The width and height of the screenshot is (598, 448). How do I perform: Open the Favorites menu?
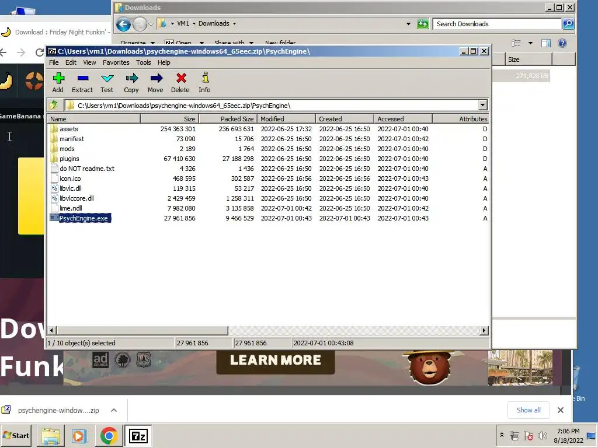(x=116, y=62)
